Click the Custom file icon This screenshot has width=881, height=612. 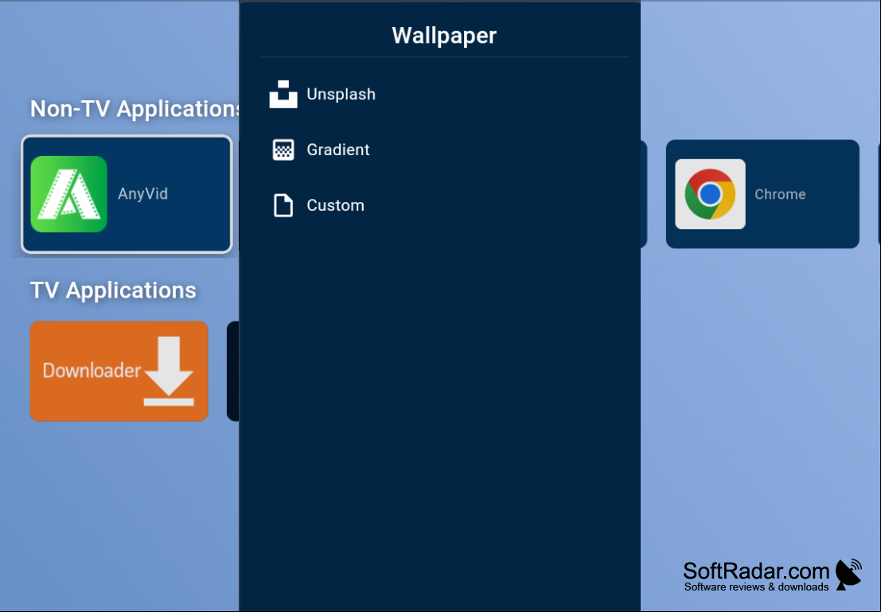click(x=283, y=205)
